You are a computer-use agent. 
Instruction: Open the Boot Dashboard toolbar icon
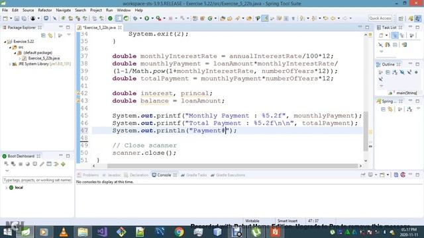(110, 19)
